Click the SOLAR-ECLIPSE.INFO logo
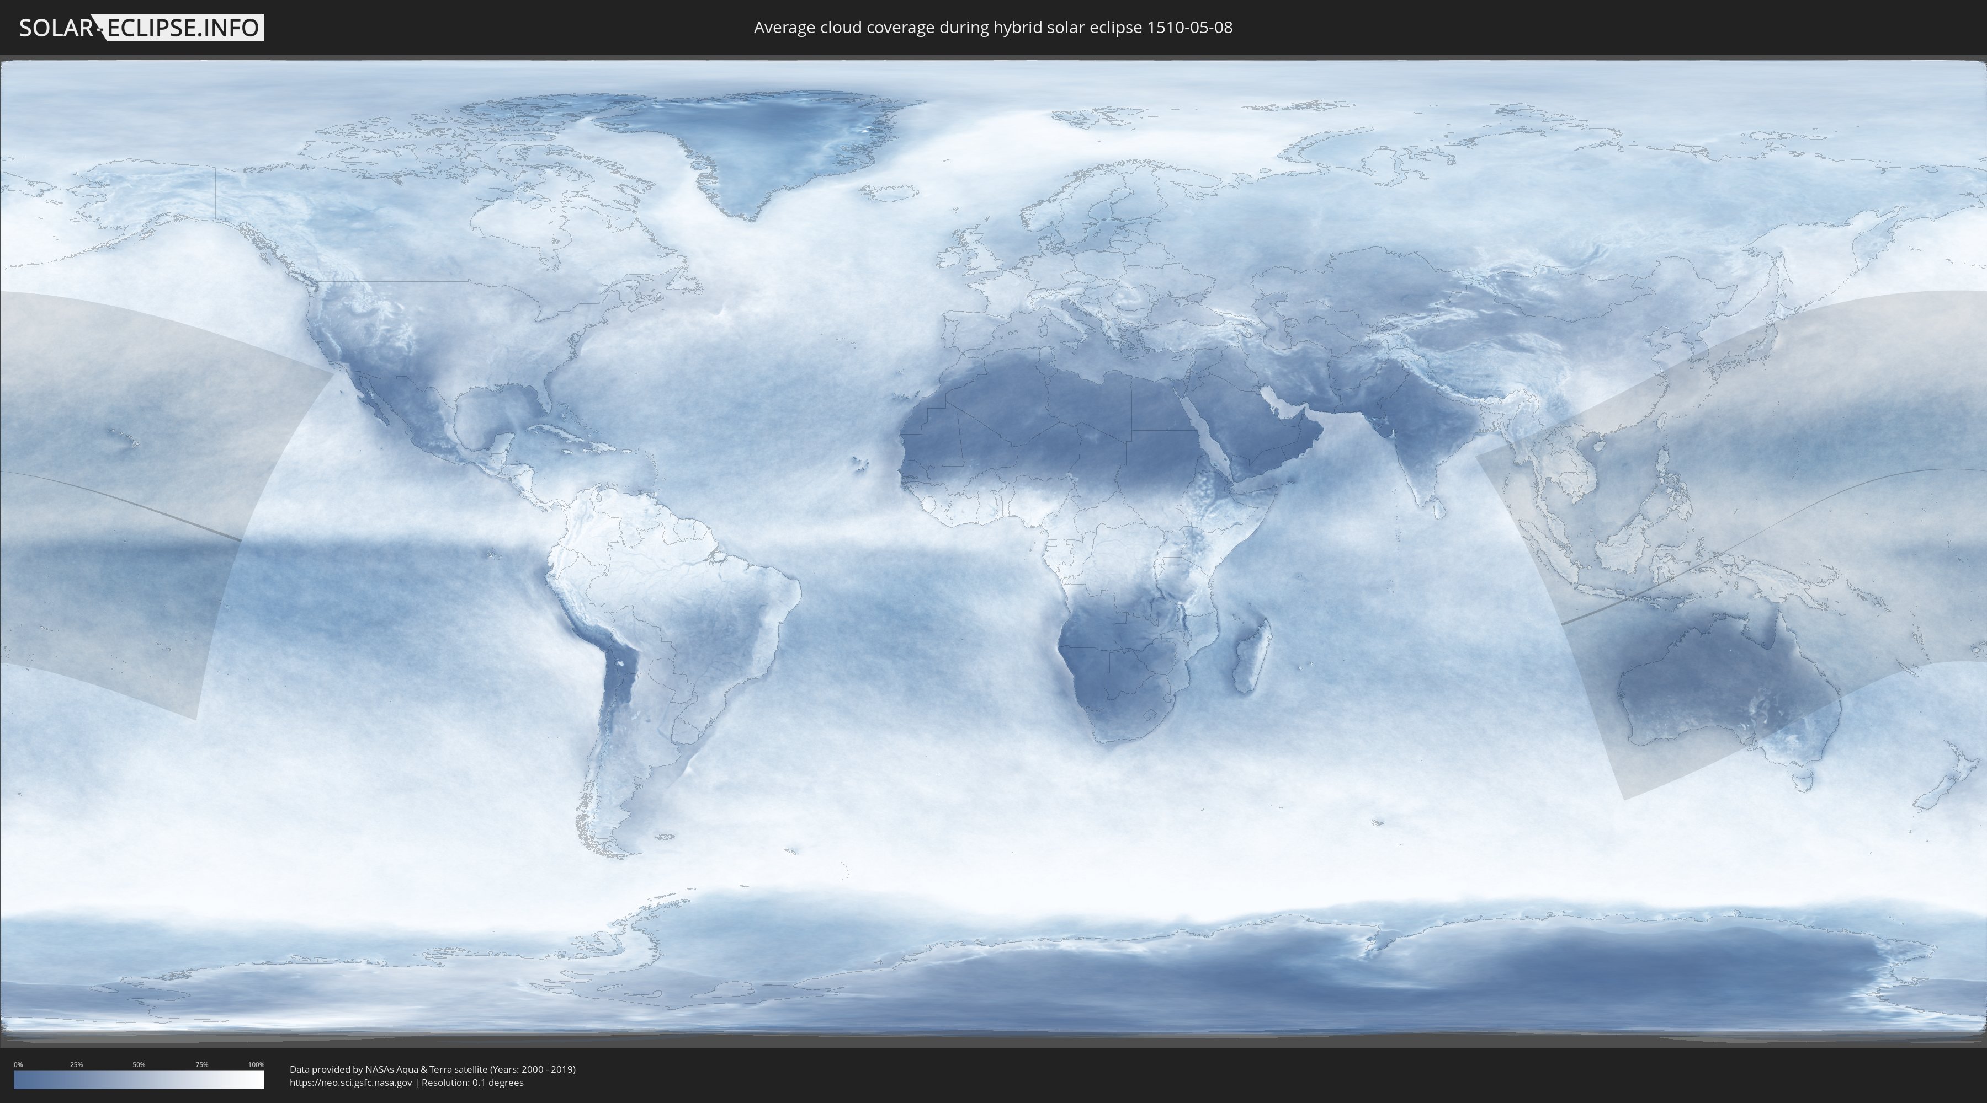This screenshot has width=1987, height=1103. tap(141, 28)
